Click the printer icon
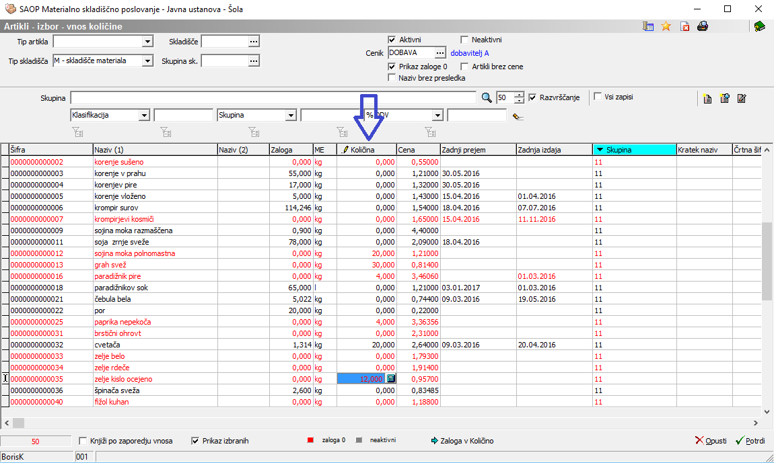774x463 pixels. click(703, 26)
